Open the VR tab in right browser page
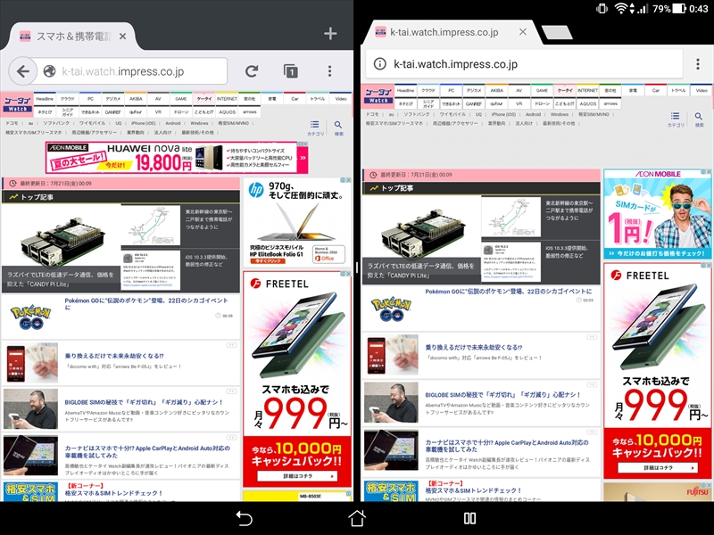 tap(519, 103)
